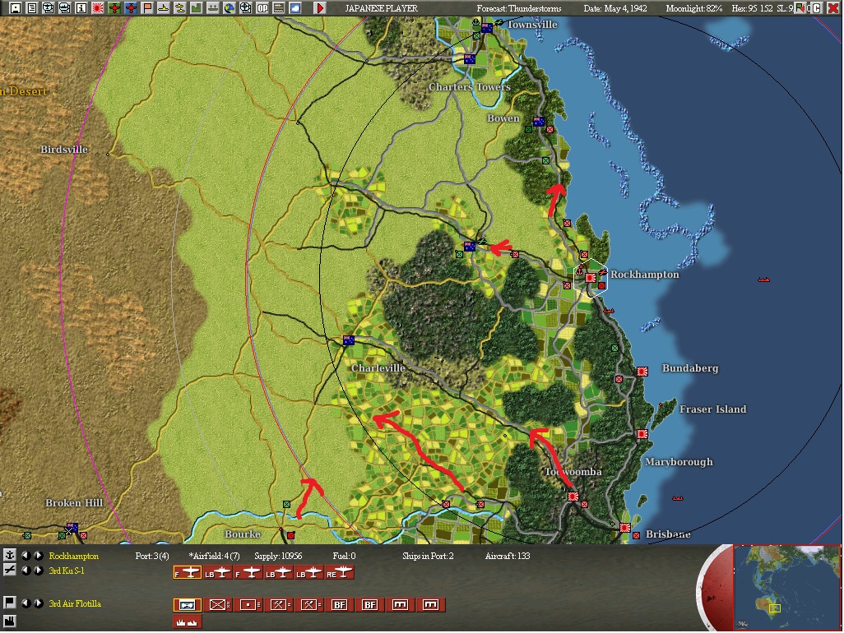
Task: Click left arrow beside 3rd Ku S-1
Action: [26, 570]
